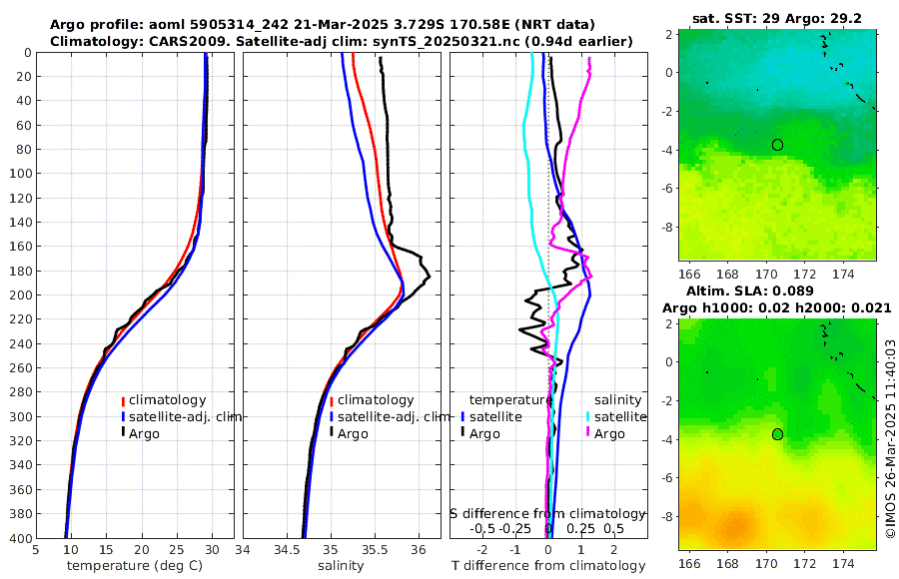This screenshot has width=899, height=579.
Task: Click the 'temperature (deg C)' axis label
Action: (x=135, y=566)
